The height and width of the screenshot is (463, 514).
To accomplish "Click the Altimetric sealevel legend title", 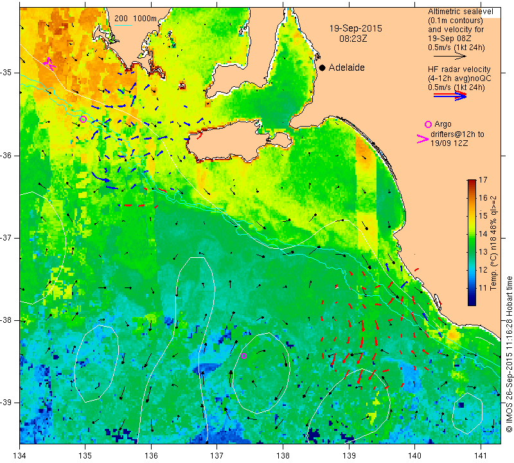I will pos(460,12).
